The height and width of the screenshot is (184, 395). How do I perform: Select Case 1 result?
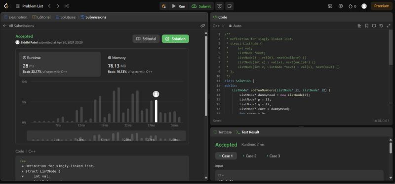[226, 156]
